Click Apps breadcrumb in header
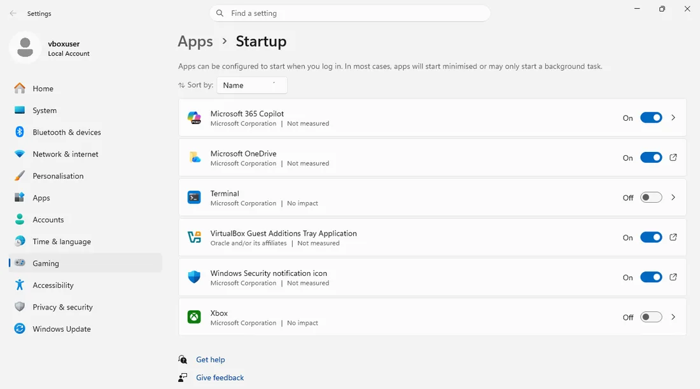700x389 pixels. [195, 41]
